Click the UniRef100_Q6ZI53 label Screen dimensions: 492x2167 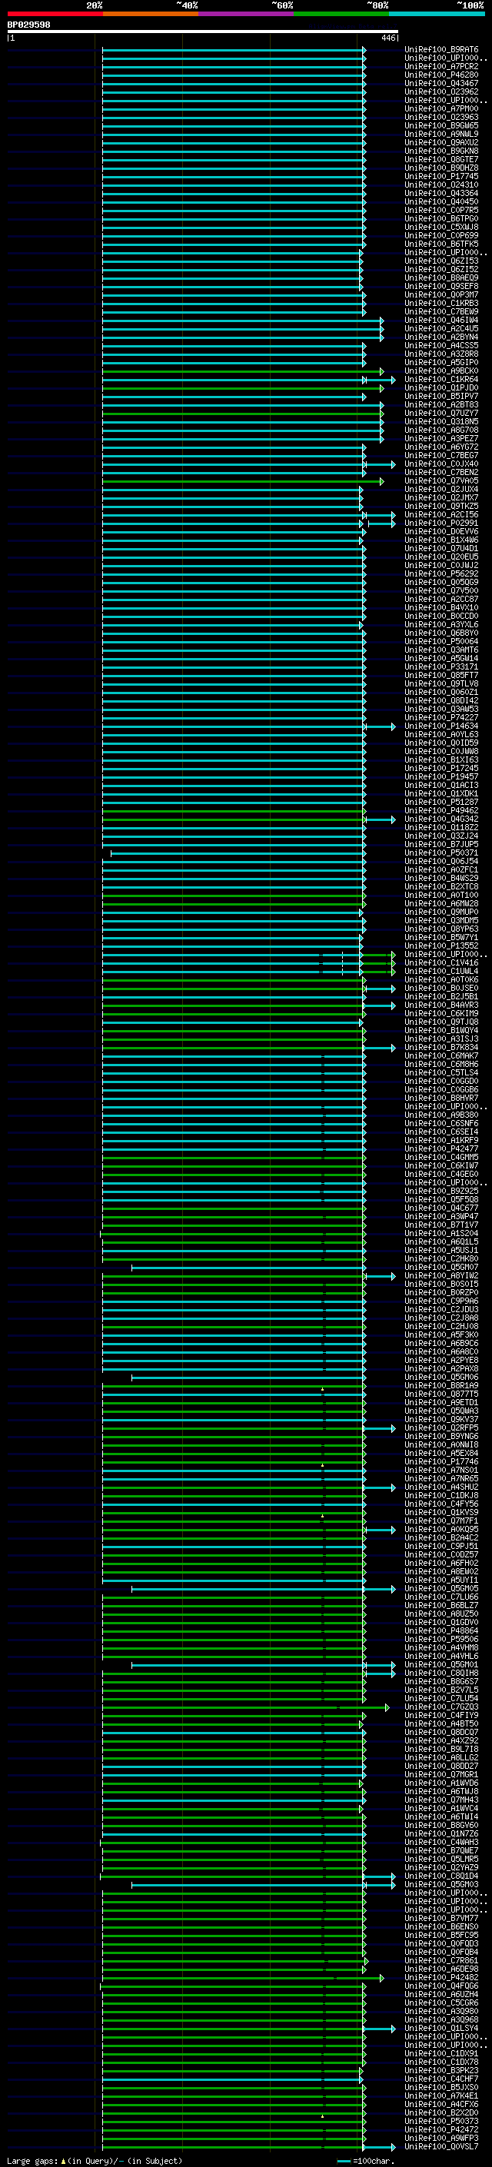pos(441,261)
